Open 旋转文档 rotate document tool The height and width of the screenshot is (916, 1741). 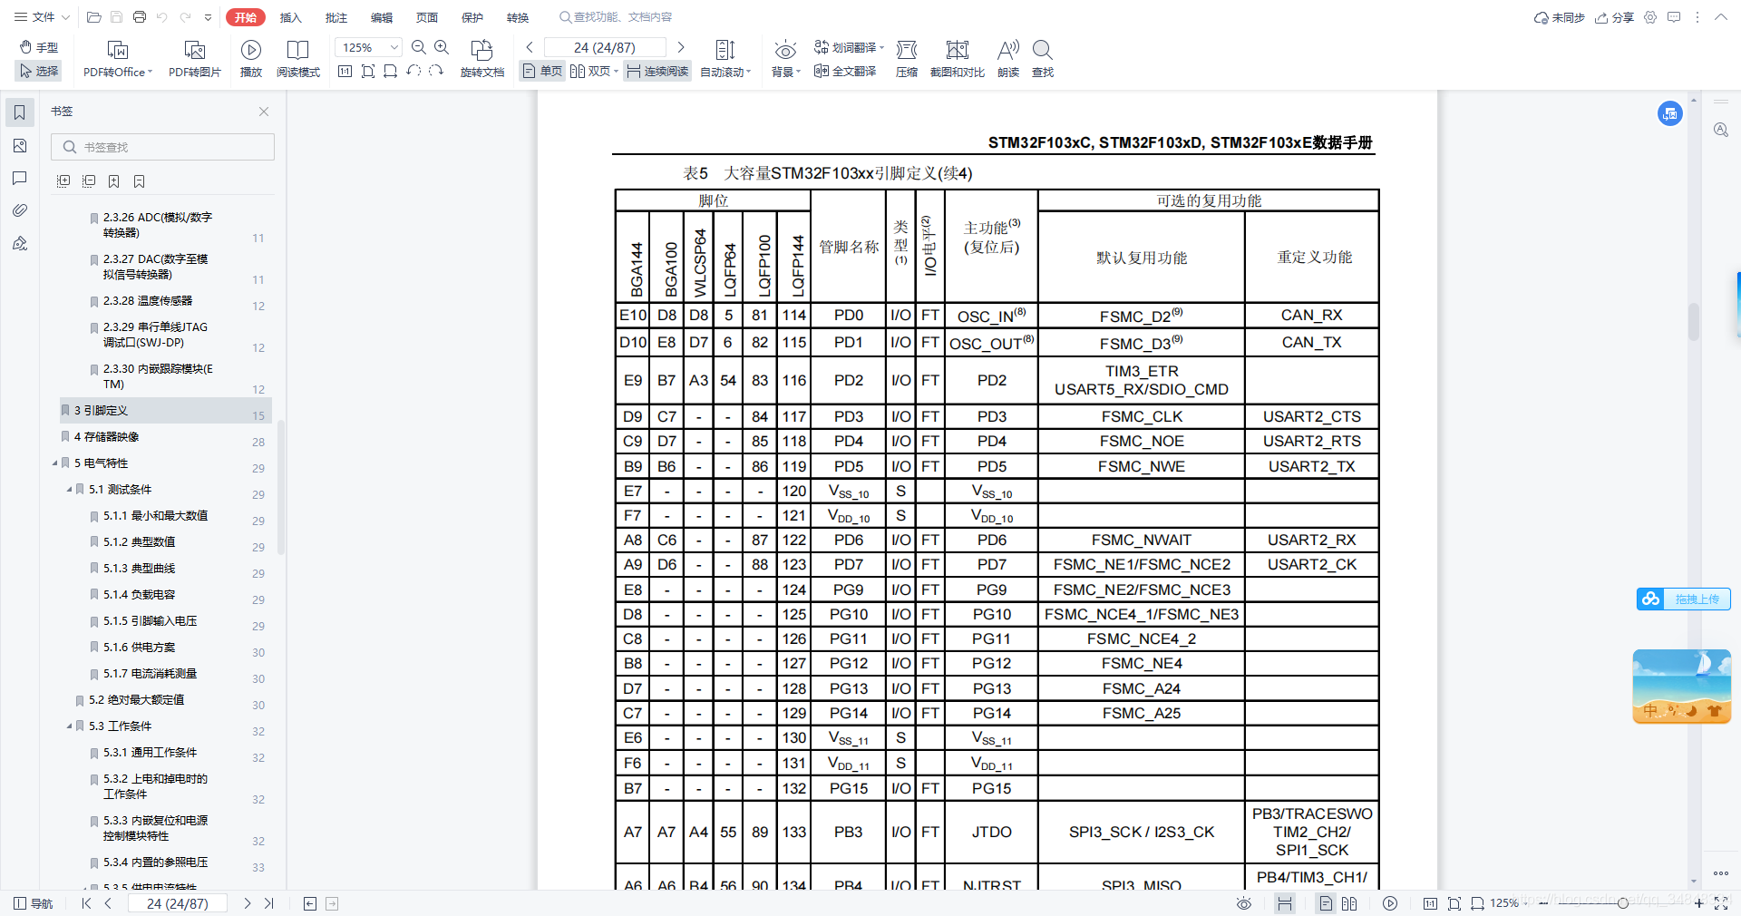click(482, 59)
